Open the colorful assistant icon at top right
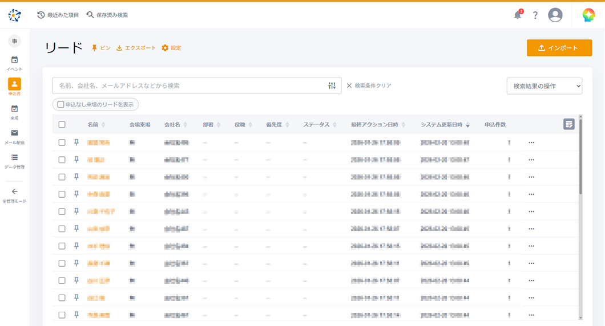 coord(588,15)
